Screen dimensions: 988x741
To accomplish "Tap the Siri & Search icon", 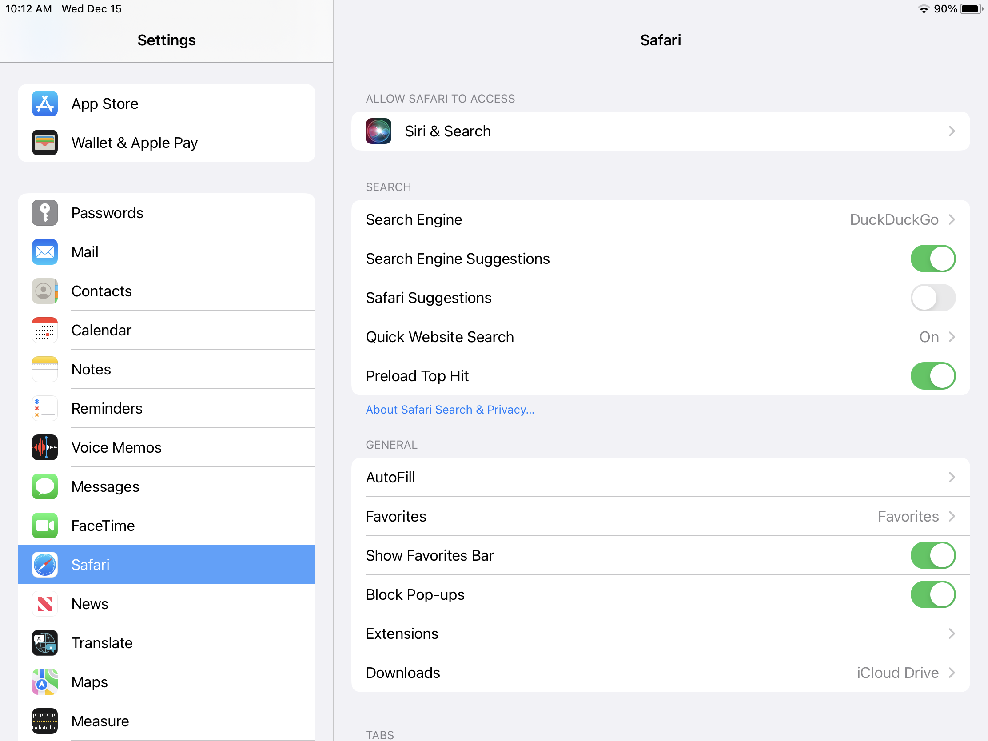I will (x=378, y=131).
